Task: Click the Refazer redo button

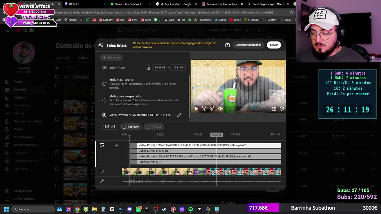Action: pyautogui.click(x=154, y=127)
